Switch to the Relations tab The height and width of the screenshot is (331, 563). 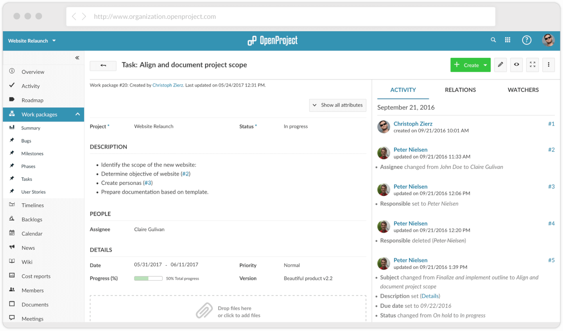pos(460,90)
